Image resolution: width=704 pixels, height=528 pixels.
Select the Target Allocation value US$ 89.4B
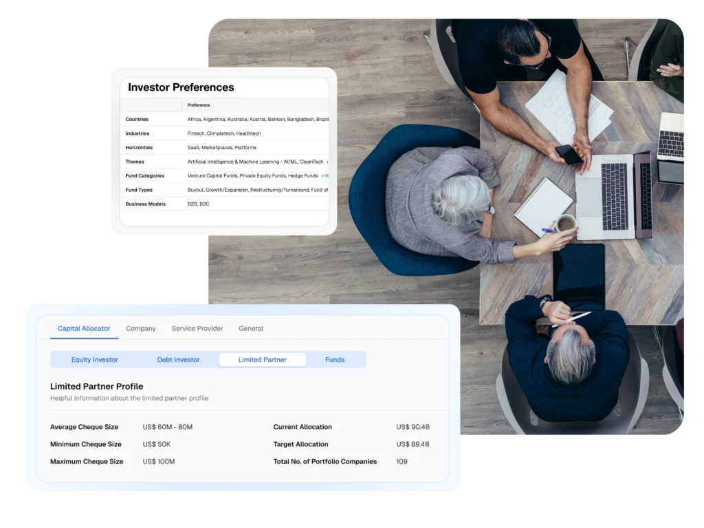(412, 444)
